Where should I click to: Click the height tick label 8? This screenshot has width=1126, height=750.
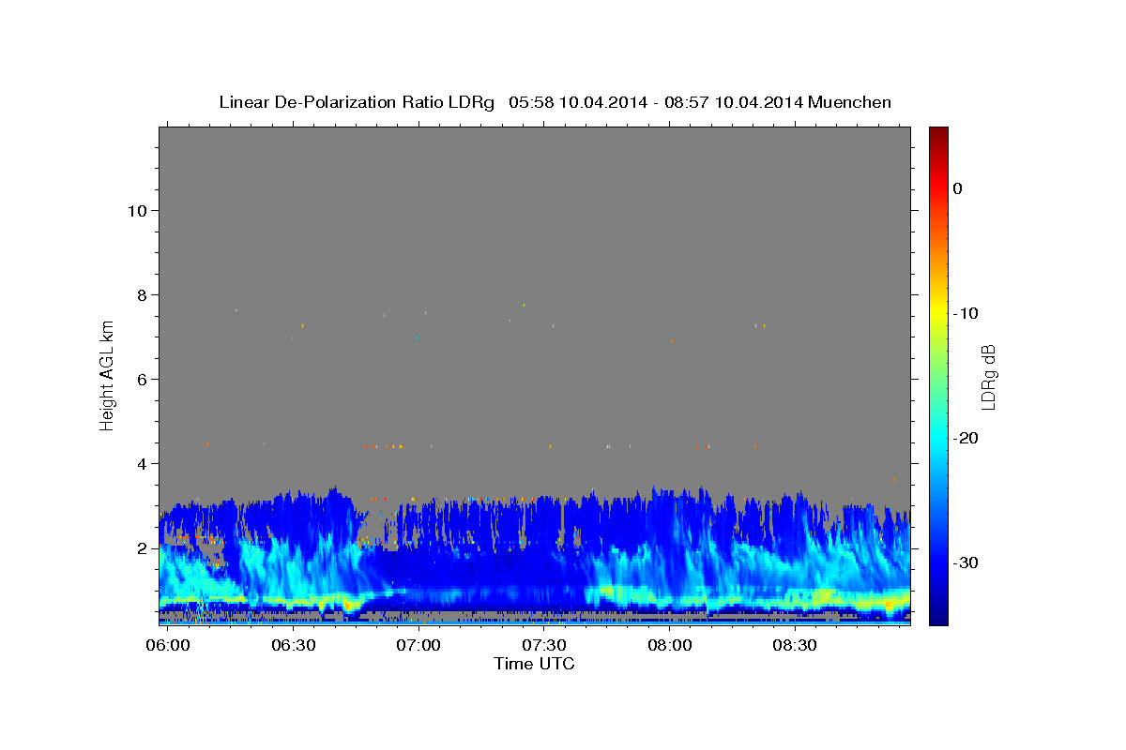pos(142,294)
